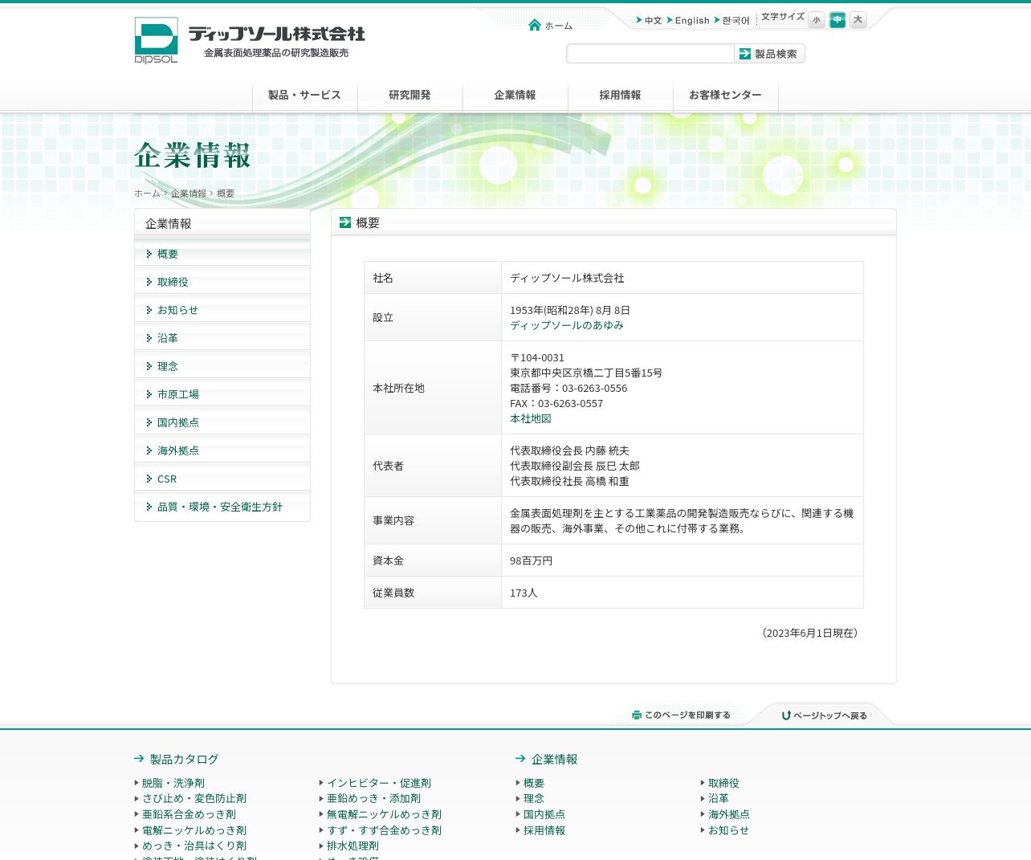The height and width of the screenshot is (860, 1031).
Task: Select 国内拠点 in the sidebar
Action: (222, 422)
